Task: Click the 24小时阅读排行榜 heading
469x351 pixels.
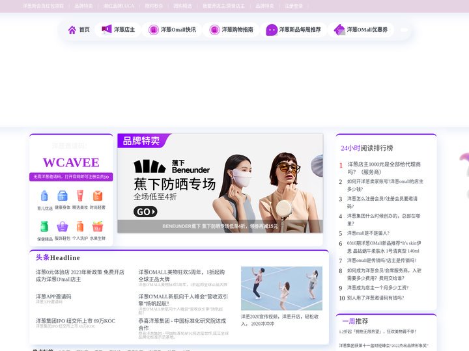Action: [367, 148]
